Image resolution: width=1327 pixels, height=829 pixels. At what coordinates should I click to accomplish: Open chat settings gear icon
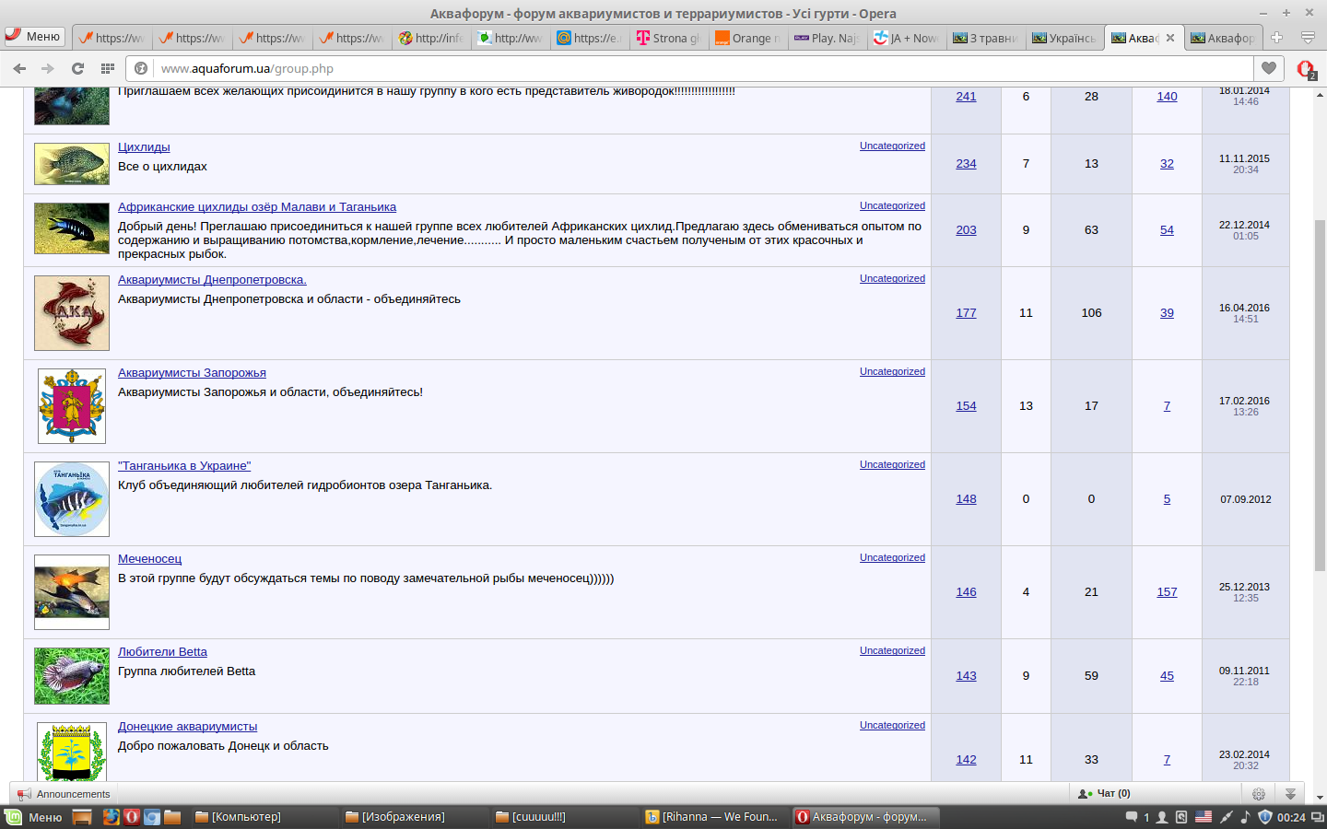point(1258,794)
